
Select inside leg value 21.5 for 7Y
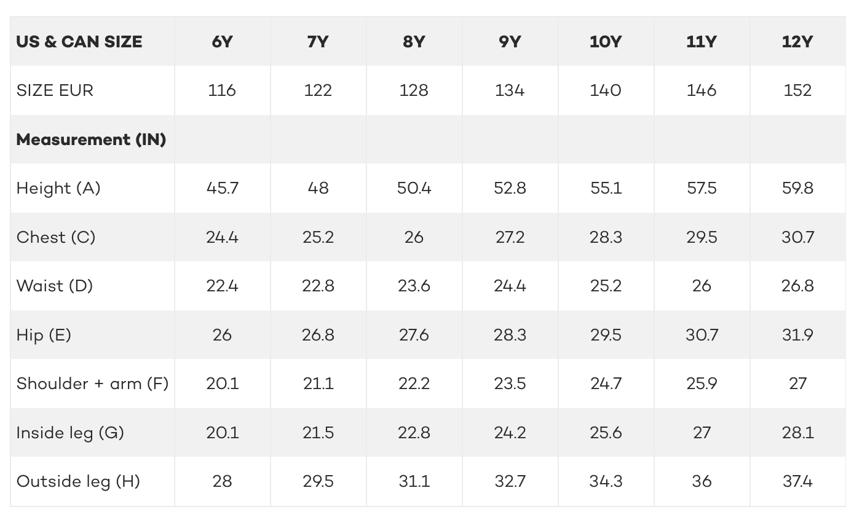tap(318, 433)
